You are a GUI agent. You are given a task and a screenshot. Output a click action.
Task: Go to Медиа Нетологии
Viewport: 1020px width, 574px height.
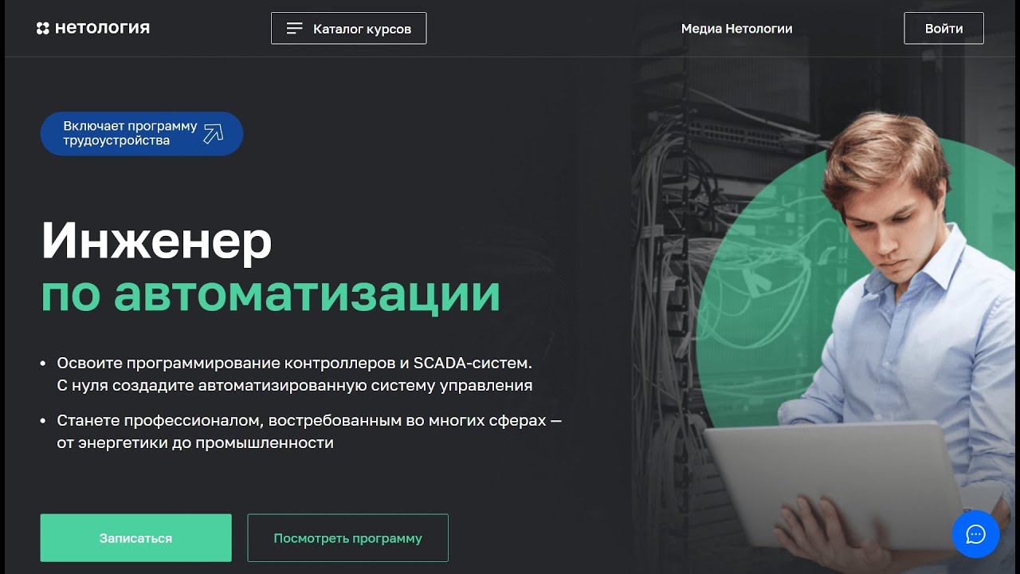tap(736, 29)
